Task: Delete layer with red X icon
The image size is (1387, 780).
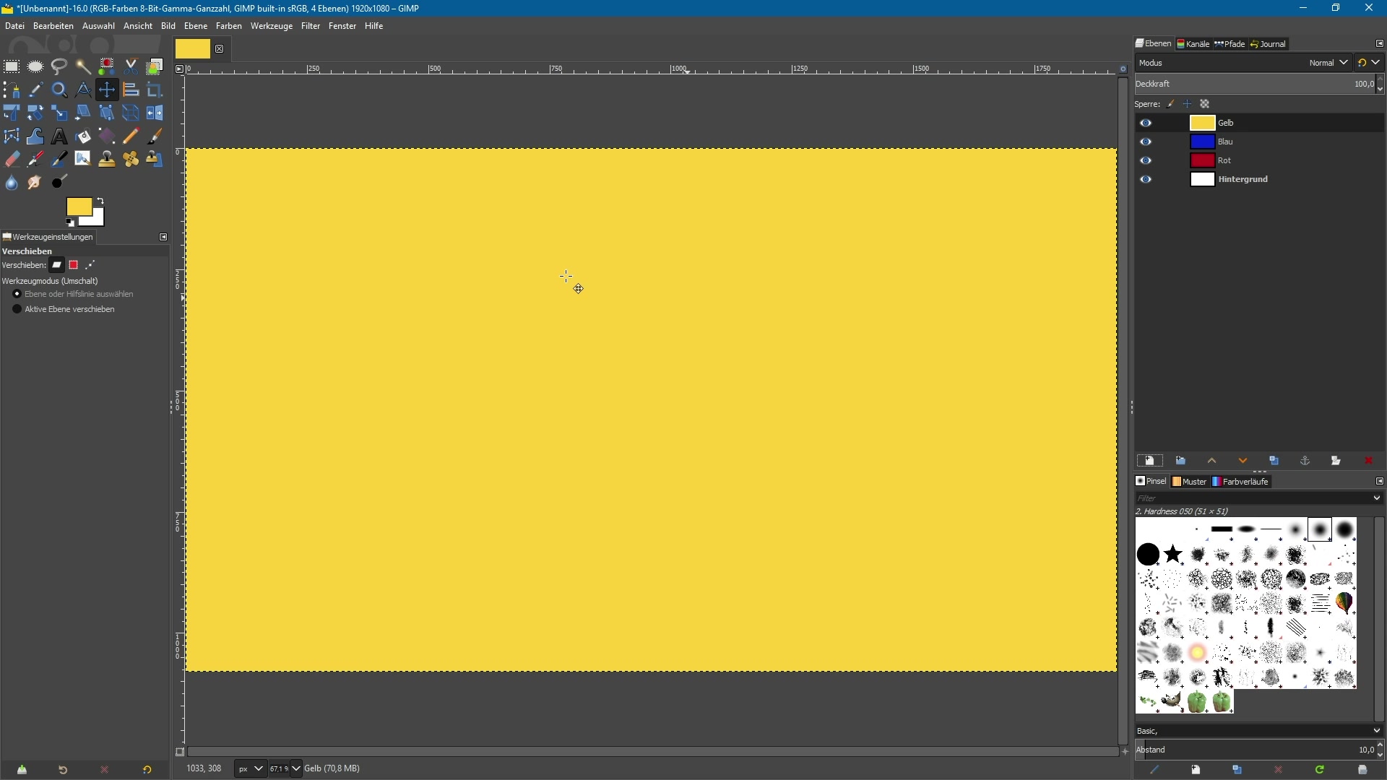Action: coord(1369,461)
